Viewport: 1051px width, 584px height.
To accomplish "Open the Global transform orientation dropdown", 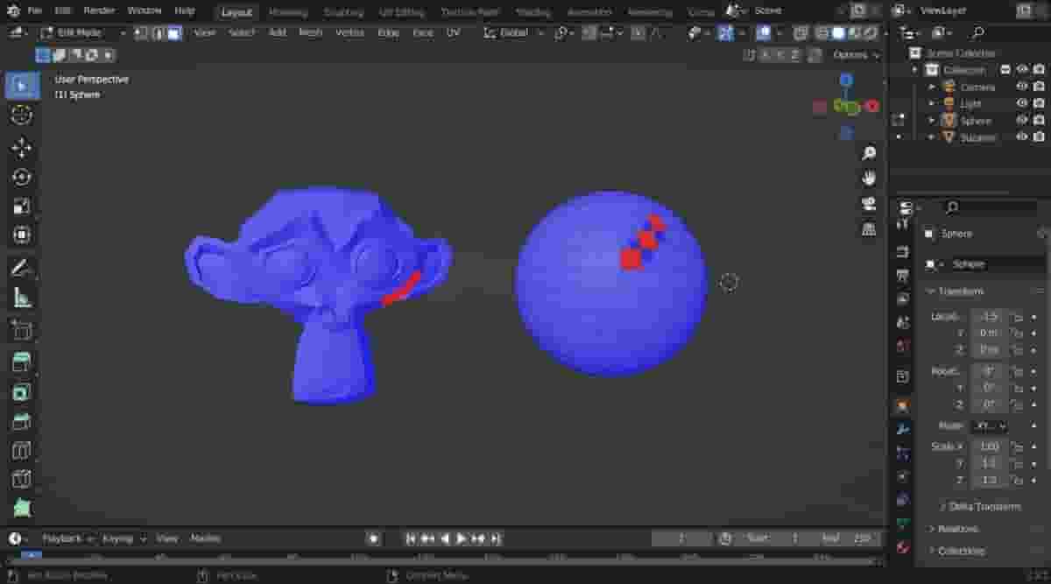I will click(514, 32).
